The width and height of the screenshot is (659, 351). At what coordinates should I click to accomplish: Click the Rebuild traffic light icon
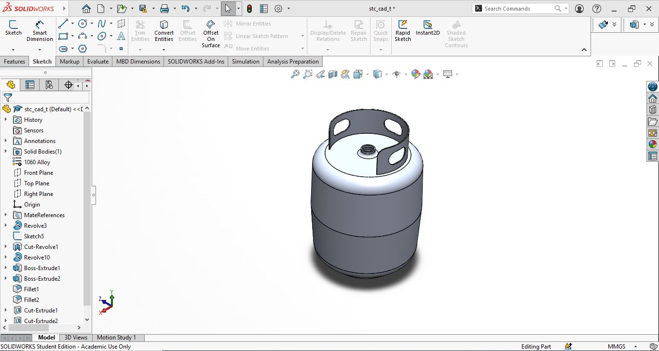249,9
